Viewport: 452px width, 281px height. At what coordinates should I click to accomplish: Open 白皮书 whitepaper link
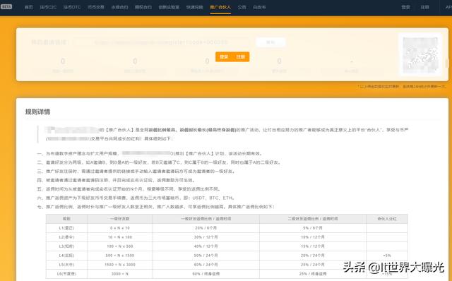(x=259, y=7)
